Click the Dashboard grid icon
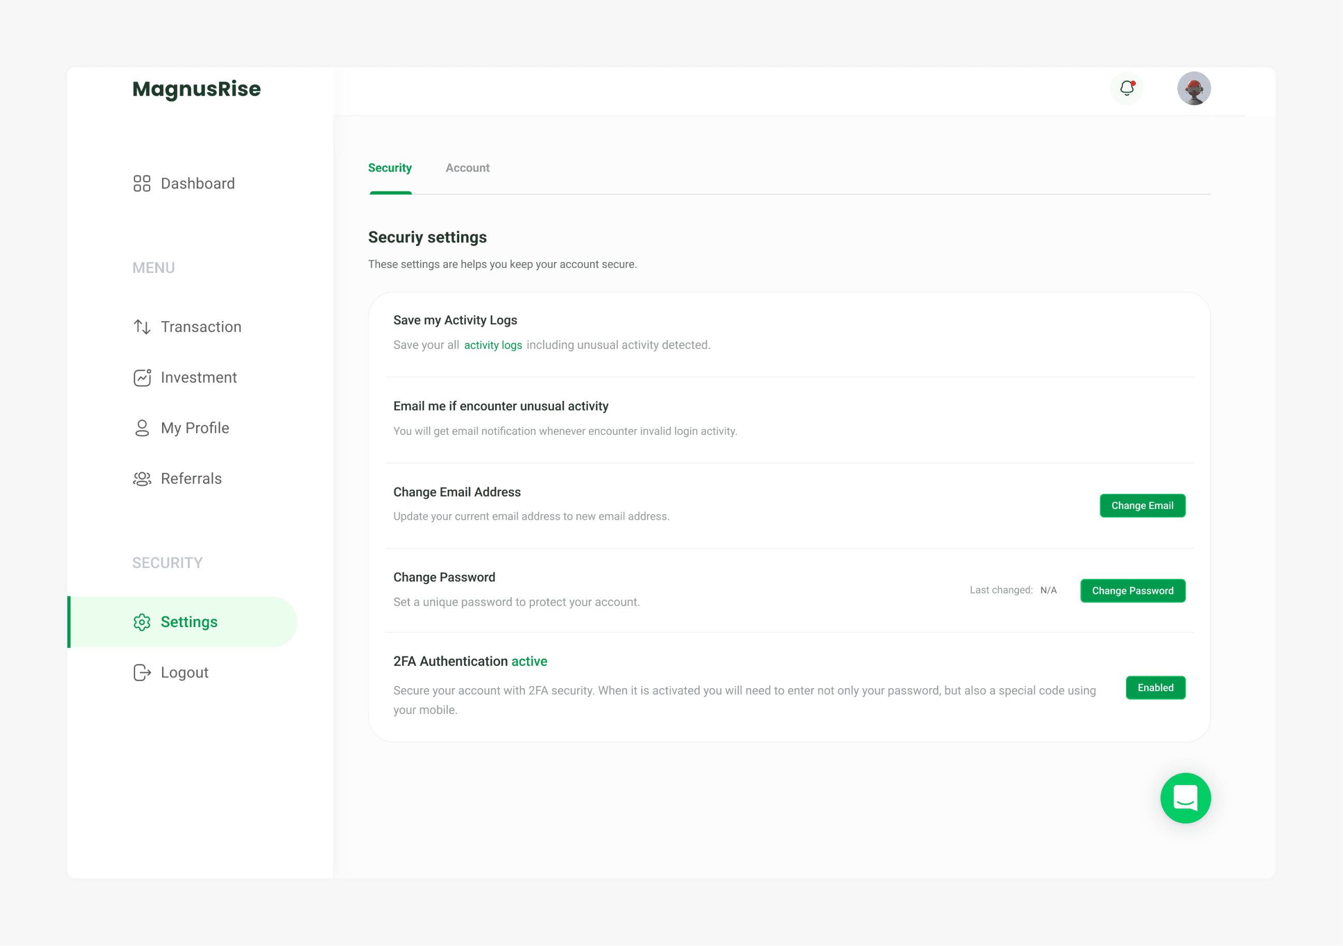This screenshot has width=1343, height=946. coord(141,184)
